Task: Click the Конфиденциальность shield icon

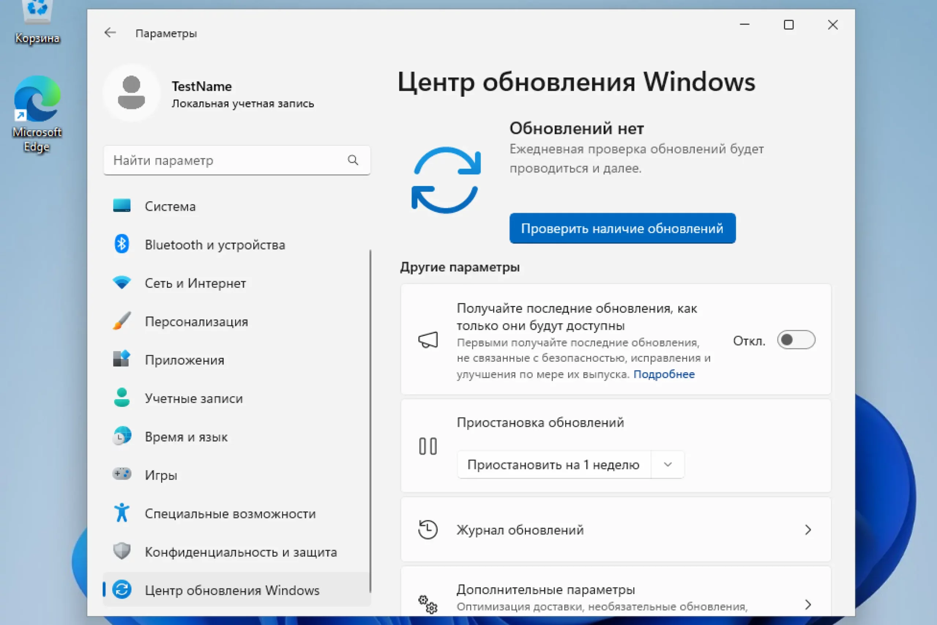Action: [x=122, y=551]
